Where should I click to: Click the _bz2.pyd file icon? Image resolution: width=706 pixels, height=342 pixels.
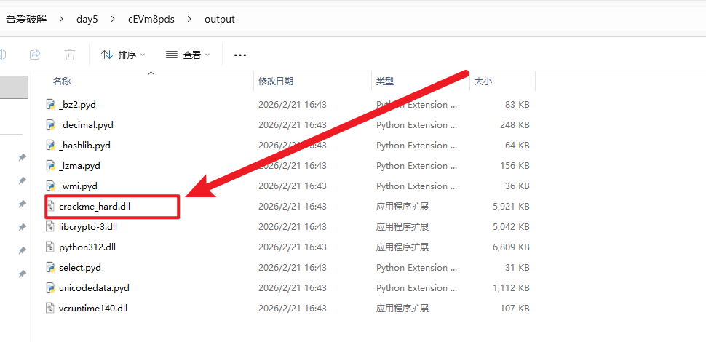click(x=51, y=105)
